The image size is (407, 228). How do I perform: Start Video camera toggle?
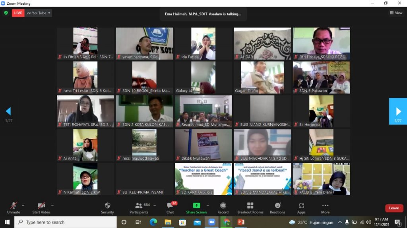click(x=41, y=207)
